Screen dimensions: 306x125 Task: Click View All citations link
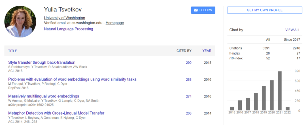click(292, 30)
